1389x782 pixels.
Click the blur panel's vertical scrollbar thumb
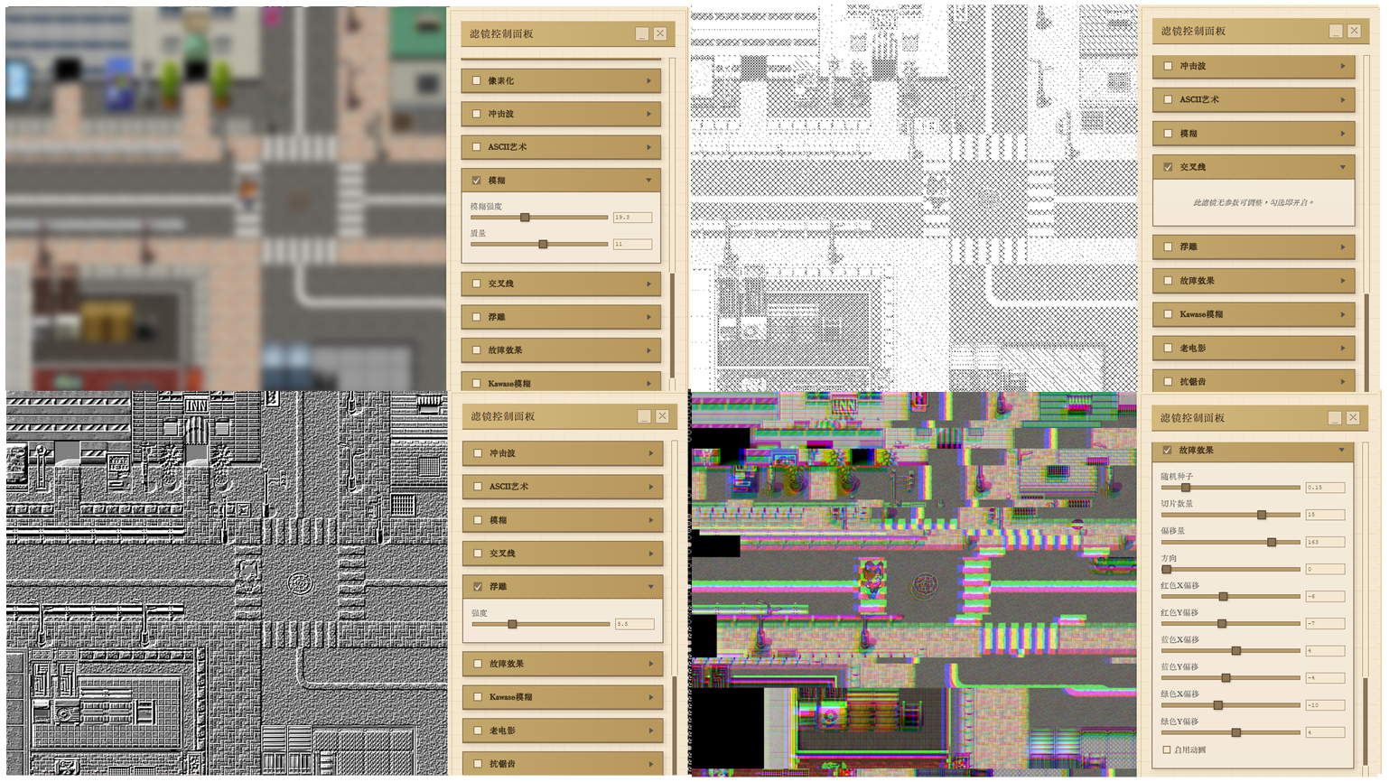pyautogui.click(x=672, y=325)
